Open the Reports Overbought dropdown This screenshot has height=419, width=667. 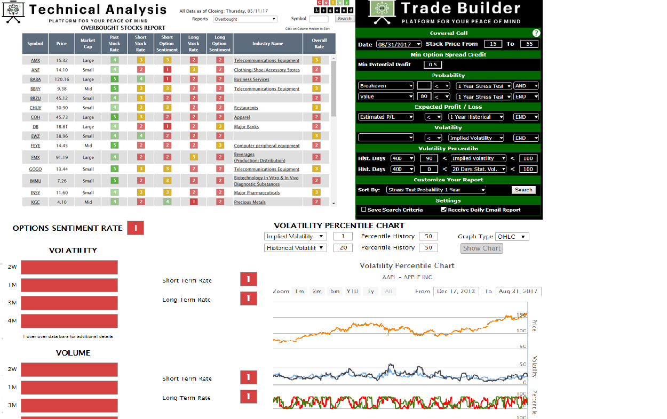pyautogui.click(x=245, y=19)
